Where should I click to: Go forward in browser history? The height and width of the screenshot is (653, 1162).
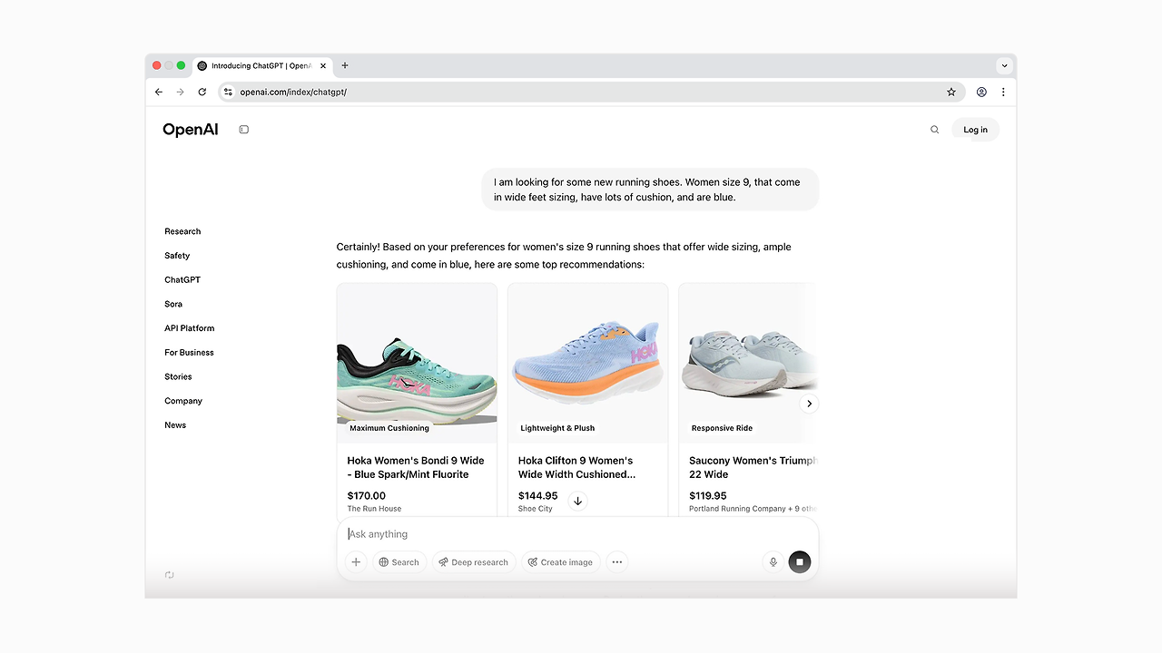[180, 92]
